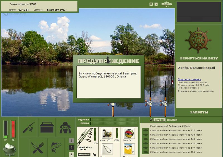
Task: Click the quest winner warning message text
Action: coord(108,75)
